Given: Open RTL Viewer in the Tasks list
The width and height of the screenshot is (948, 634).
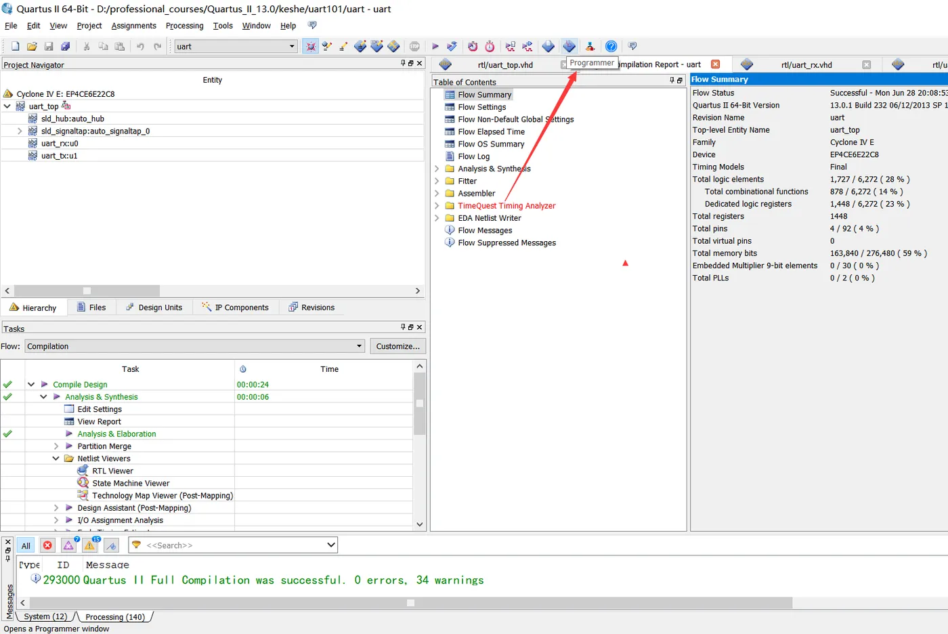Looking at the screenshot, I should (112, 471).
